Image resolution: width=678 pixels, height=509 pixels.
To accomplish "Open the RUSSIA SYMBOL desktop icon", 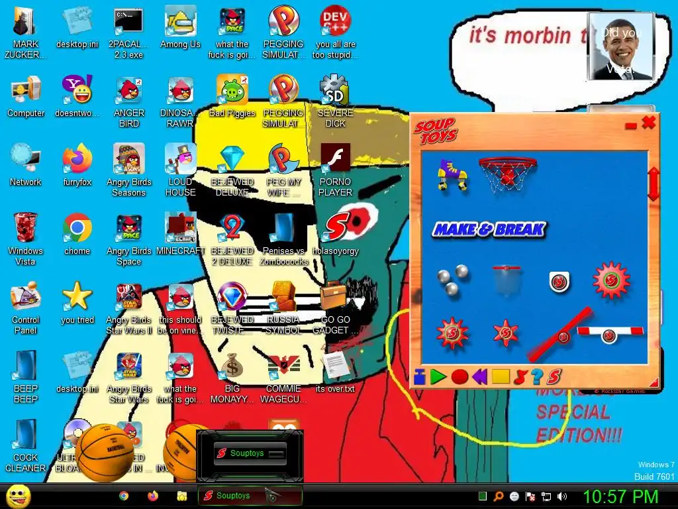I will (x=283, y=308).
